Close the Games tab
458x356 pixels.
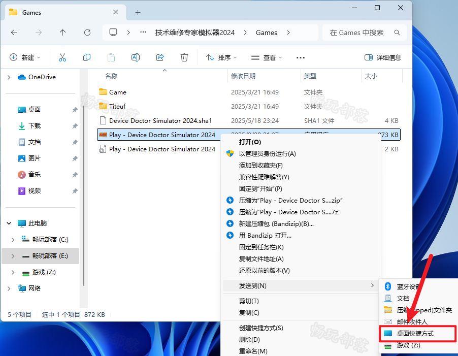click(116, 12)
